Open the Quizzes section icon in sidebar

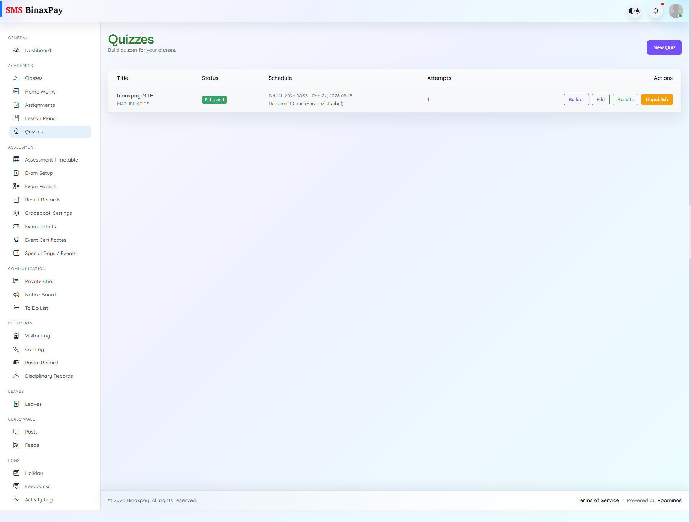click(x=17, y=132)
